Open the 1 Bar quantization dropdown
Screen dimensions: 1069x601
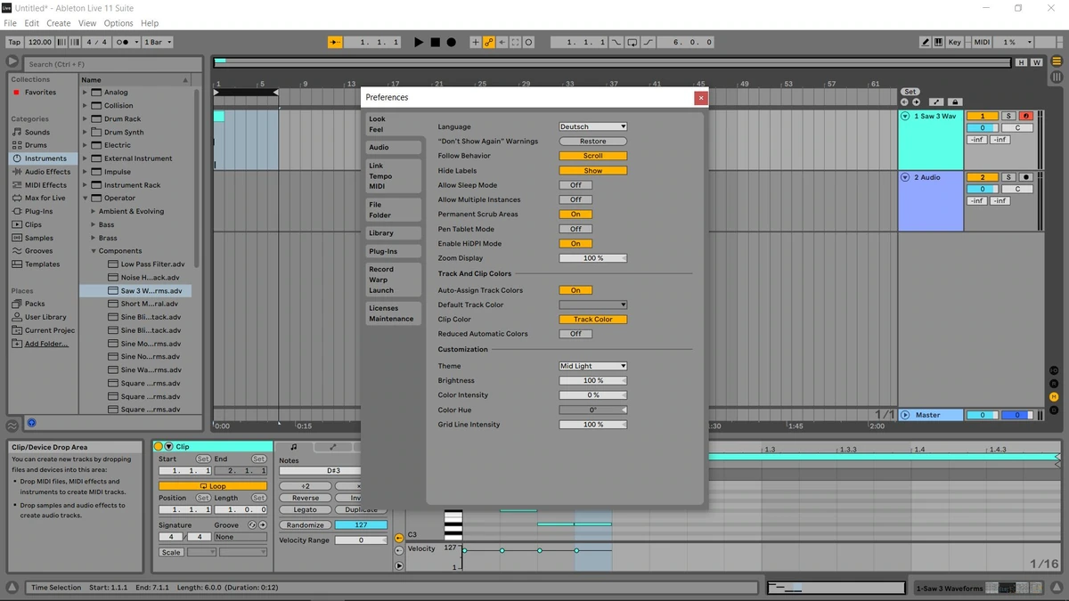click(158, 42)
